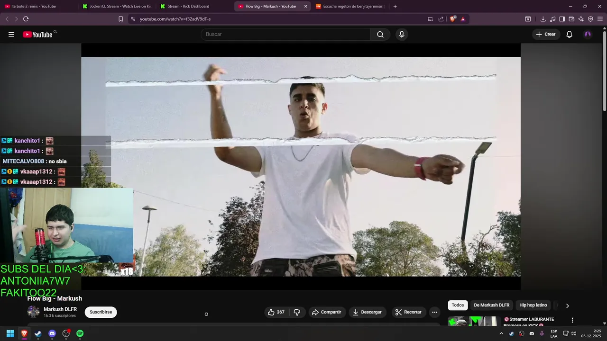Image resolution: width=607 pixels, height=341 pixels.
Task: Switch to Kick Dashboard tab
Action: point(194,6)
